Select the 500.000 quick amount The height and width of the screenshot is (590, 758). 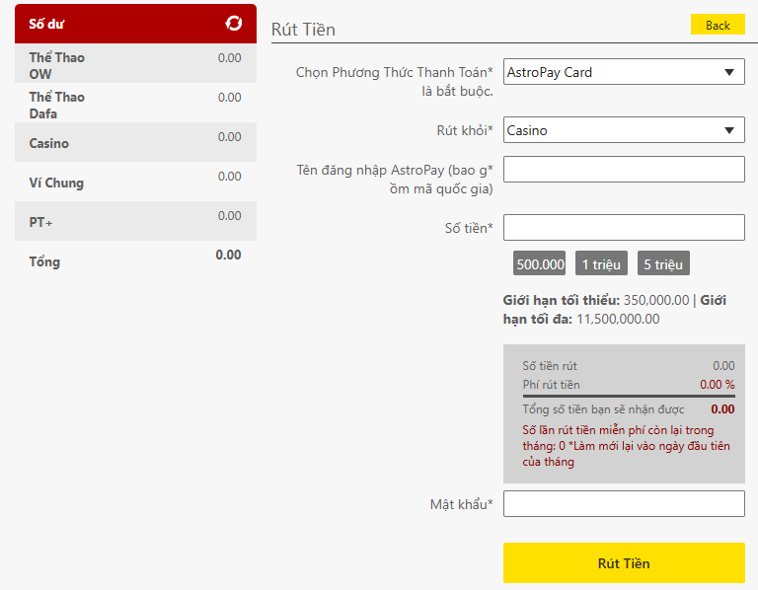point(540,264)
